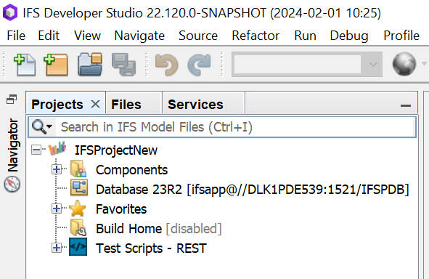This screenshot has width=429, height=279.
Task: Open the Source menu
Action: click(x=198, y=36)
